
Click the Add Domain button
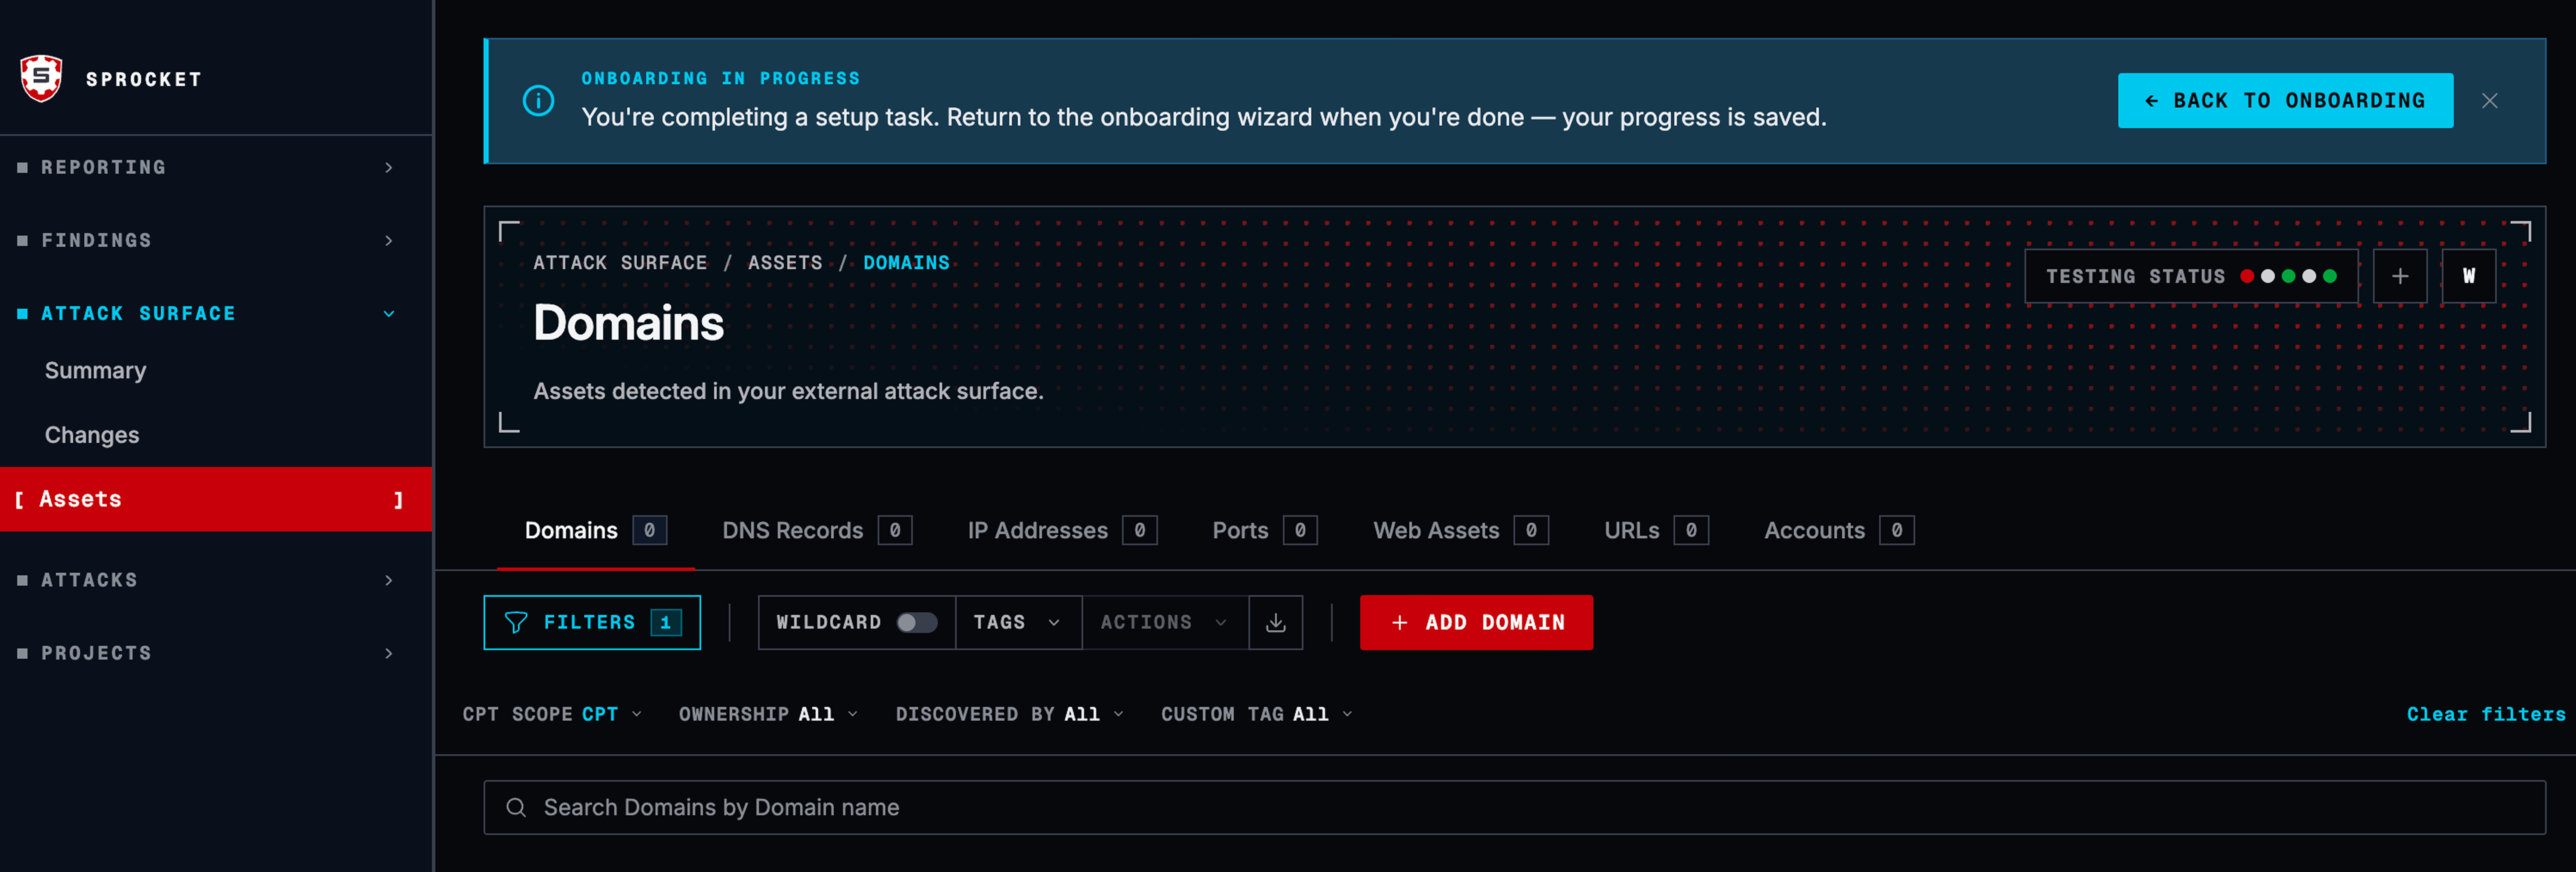point(1476,622)
